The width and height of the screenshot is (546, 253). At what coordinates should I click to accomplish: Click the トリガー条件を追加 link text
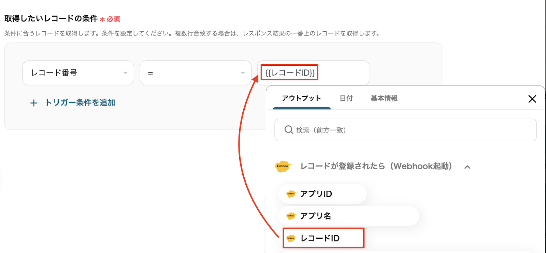point(80,102)
